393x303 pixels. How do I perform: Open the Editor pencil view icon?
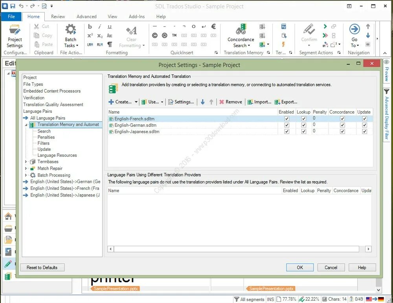pyautogui.click(x=8, y=264)
